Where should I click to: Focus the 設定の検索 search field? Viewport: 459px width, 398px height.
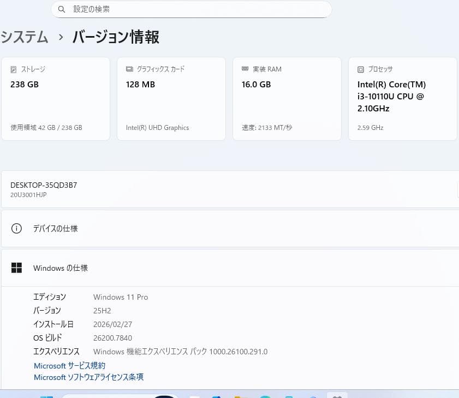[x=192, y=9]
